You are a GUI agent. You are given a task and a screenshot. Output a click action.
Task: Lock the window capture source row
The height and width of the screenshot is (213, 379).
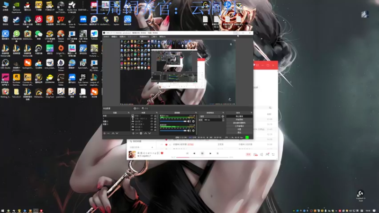click(x=155, y=124)
